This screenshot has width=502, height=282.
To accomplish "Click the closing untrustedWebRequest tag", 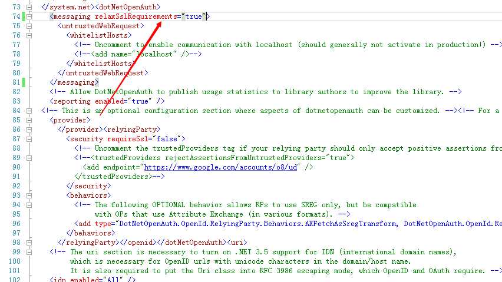I will coord(103,73).
